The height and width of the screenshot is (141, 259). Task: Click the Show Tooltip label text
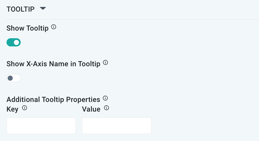pyautogui.click(x=27, y=28)
